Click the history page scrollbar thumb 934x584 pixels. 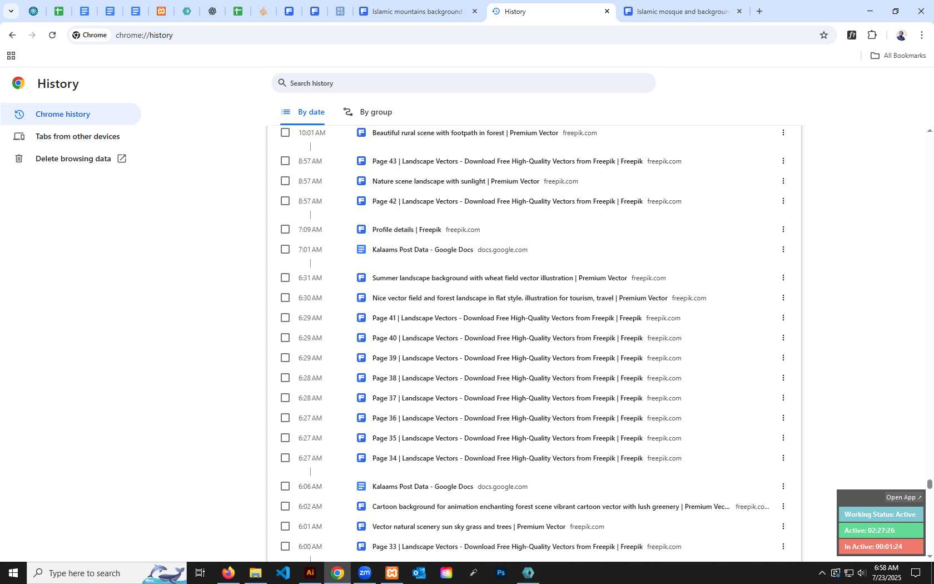tap(929, 484)
